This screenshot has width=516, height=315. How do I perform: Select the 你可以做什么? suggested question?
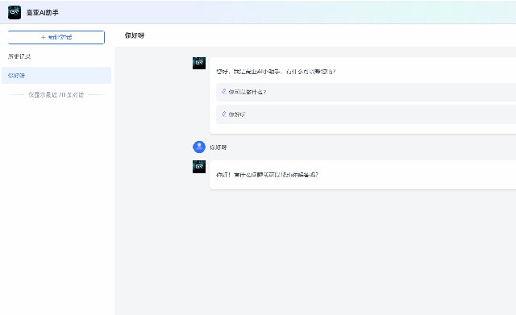click(366, 92)
